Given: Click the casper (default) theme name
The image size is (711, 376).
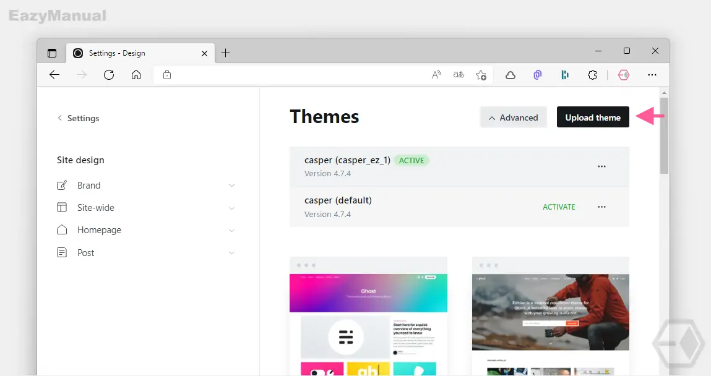Looking at the screenshot, I should (338, 200).
